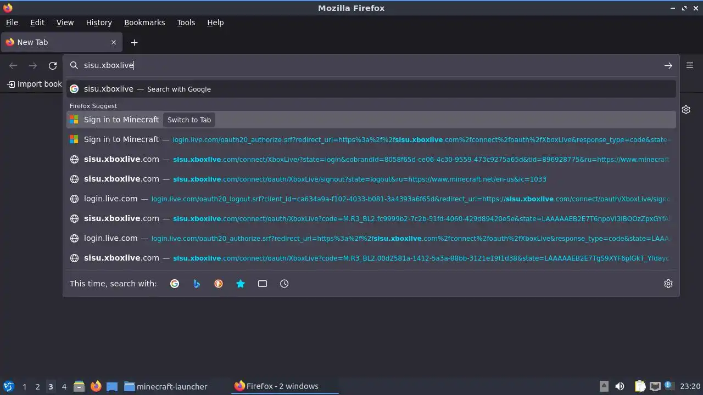The image size is (703, 395).
Task: Search this time with DuckDuckGo
Action: (x=219, y=284)
